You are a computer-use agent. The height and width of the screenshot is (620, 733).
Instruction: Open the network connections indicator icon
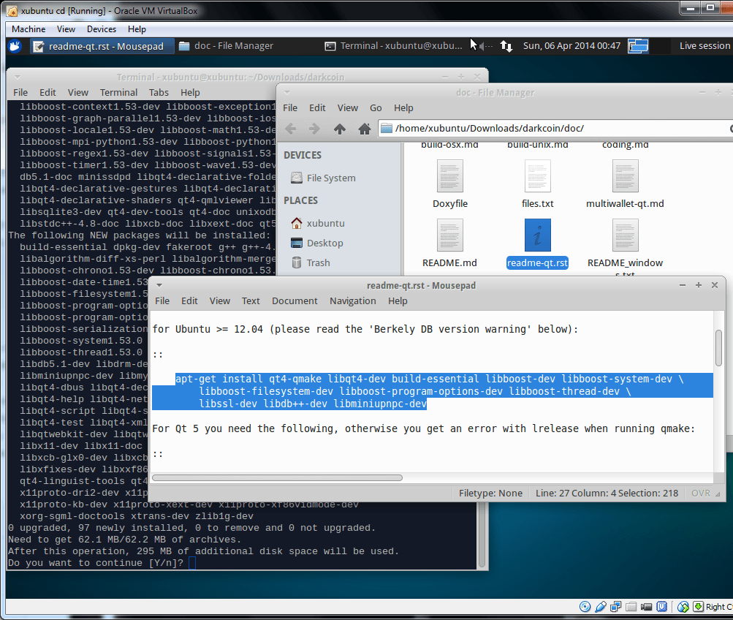[x=506, y=46]
